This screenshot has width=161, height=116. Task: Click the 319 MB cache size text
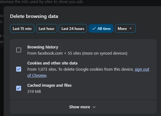pos(34,92)
